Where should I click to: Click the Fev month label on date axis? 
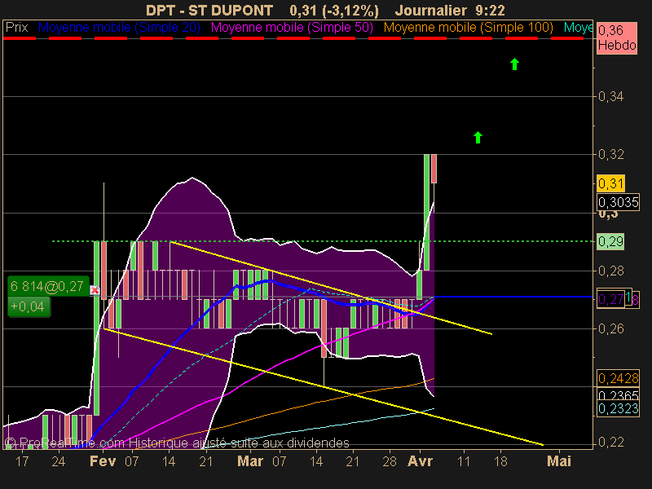tap(103, 461)
